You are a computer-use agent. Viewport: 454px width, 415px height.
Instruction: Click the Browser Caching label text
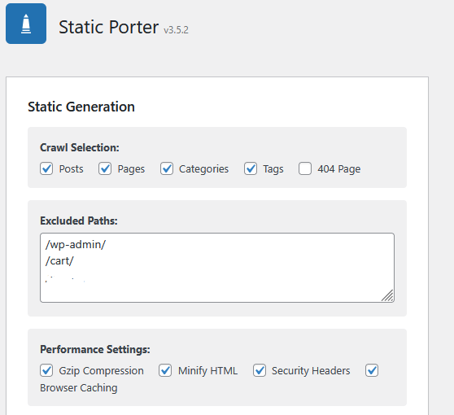79,388
